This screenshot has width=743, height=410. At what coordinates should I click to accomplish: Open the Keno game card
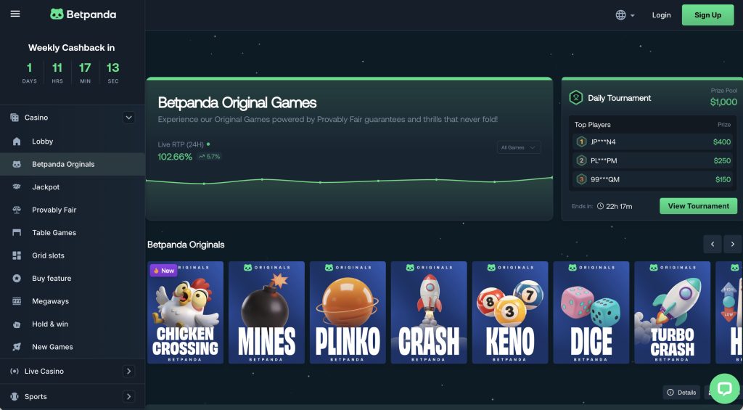pos(510,312)
